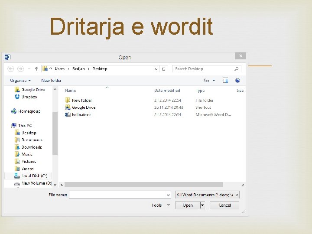
Task: Select This PC in the navigation pane
Action: [x=22, y=126]
